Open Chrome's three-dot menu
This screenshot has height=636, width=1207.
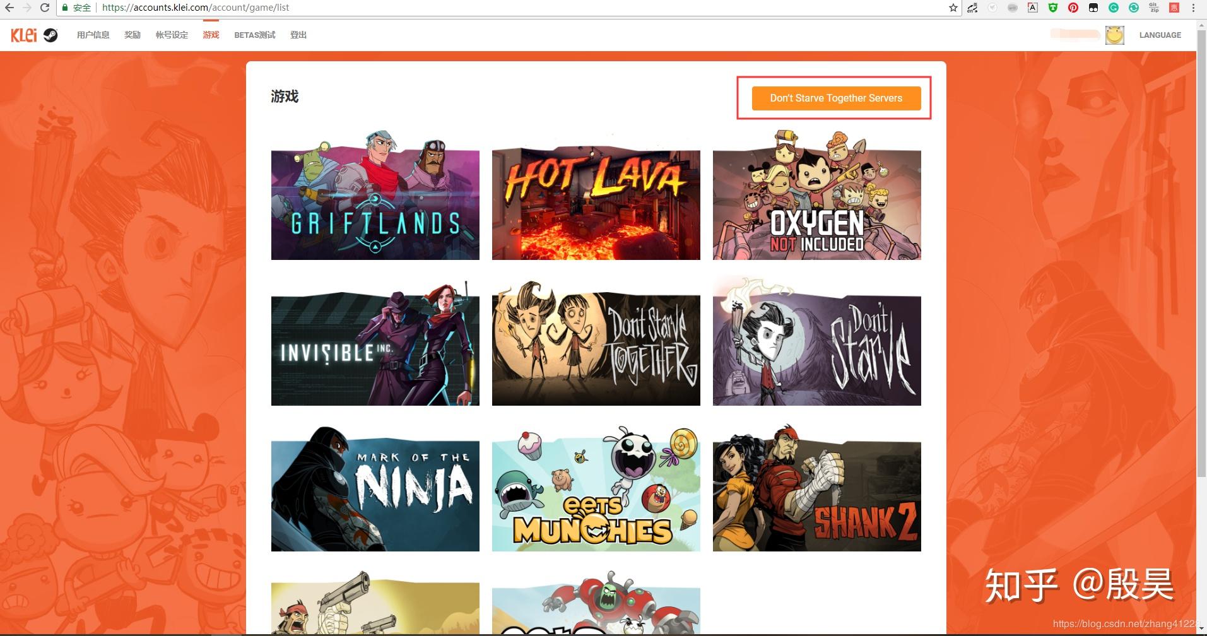pos(1194,8)
